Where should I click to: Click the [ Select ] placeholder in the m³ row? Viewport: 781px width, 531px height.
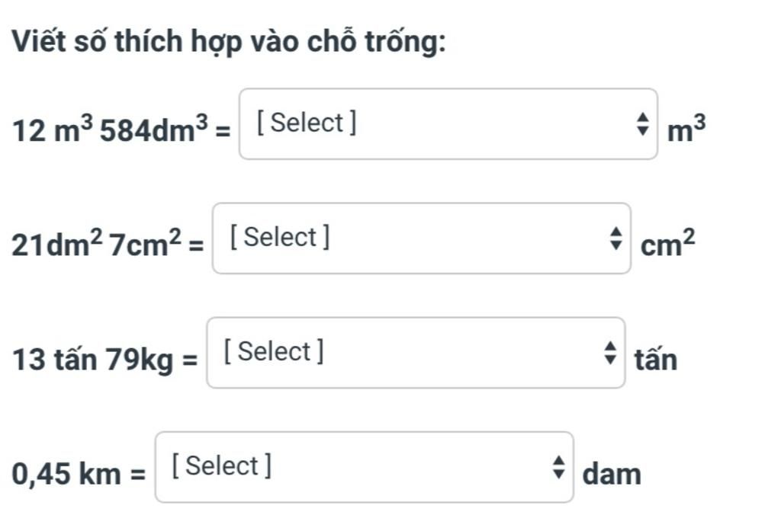[306, 123]
